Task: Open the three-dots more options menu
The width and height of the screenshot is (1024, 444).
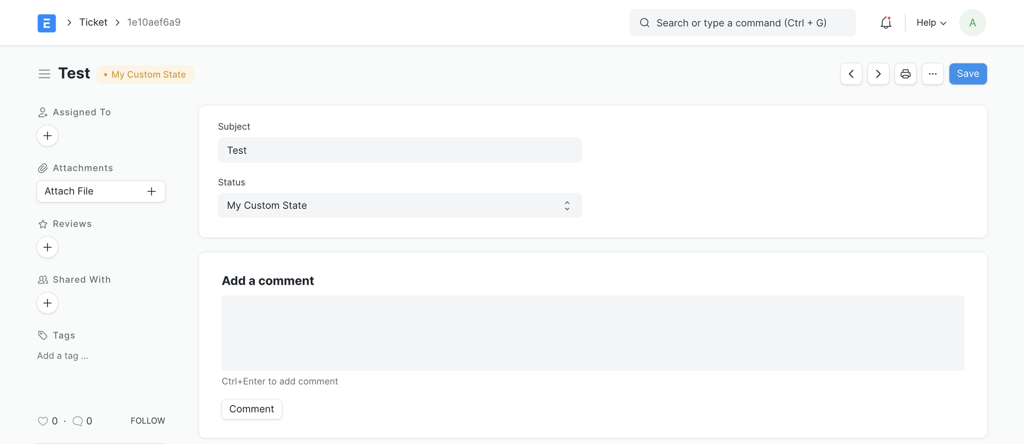Action: click(932, 74)
